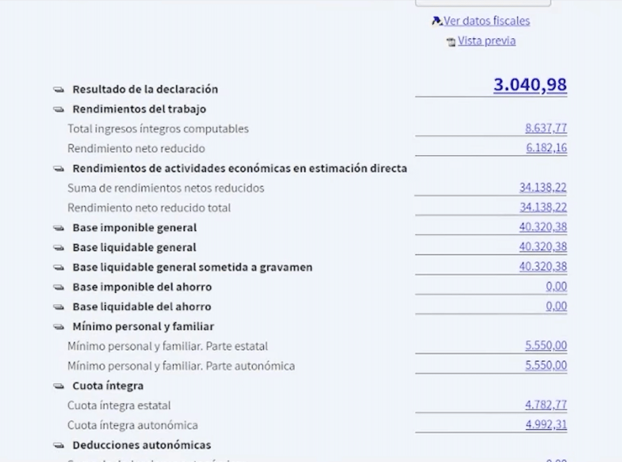Select the Suma de rendimientos netos reducidos amount
This screenshot has width=622, height=462.
543,187
